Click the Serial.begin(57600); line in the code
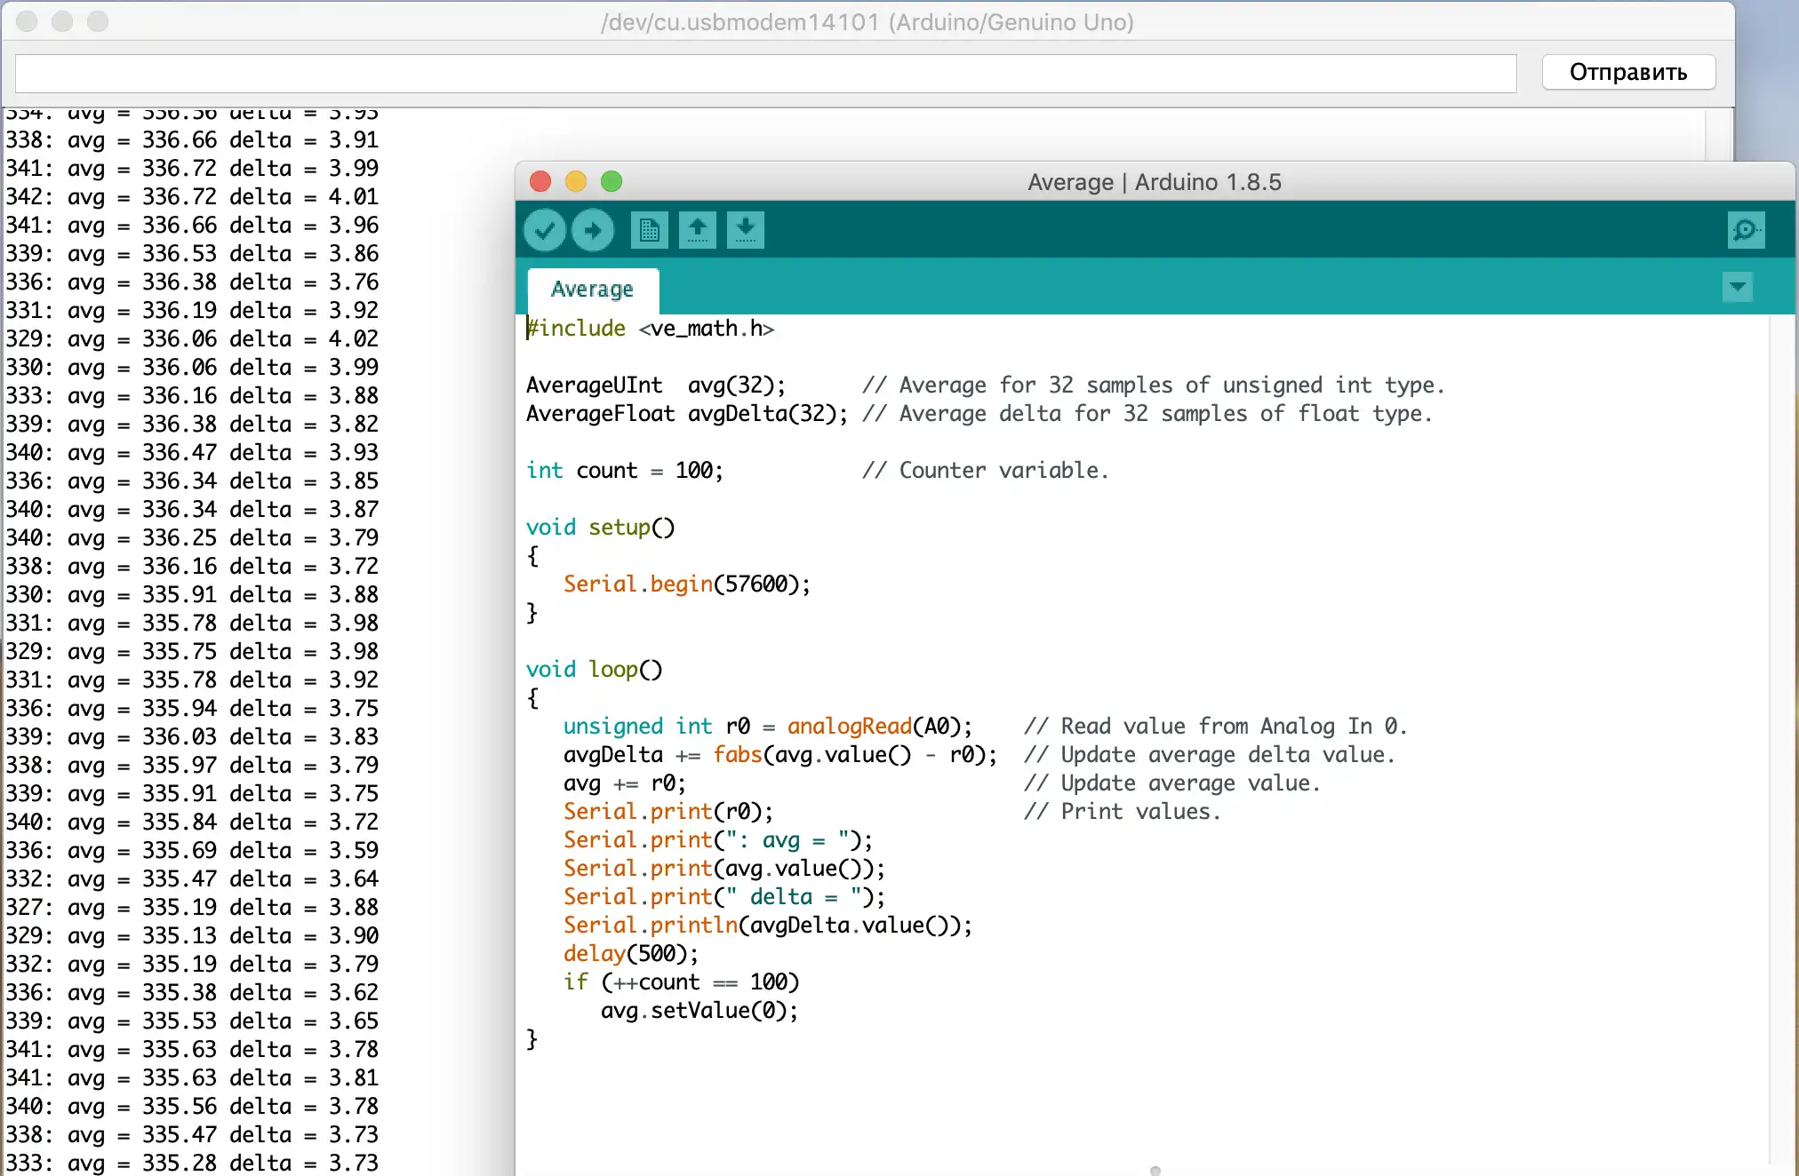This screenshot has width=1799, height=1176. pyautogui.click(x=686, y=584)
